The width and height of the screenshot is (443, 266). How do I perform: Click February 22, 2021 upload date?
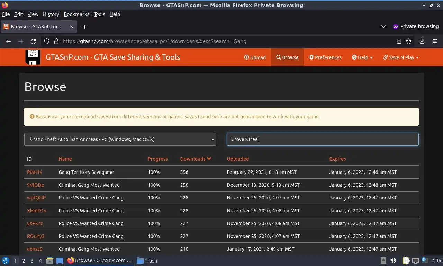[262, 172]
